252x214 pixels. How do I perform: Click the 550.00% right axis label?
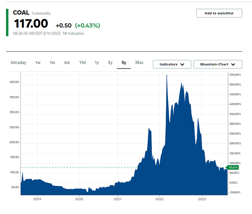[x=235, y=75]
